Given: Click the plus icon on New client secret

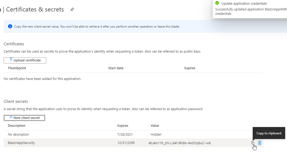Looking at the screenshot, I should click(11, 117).
